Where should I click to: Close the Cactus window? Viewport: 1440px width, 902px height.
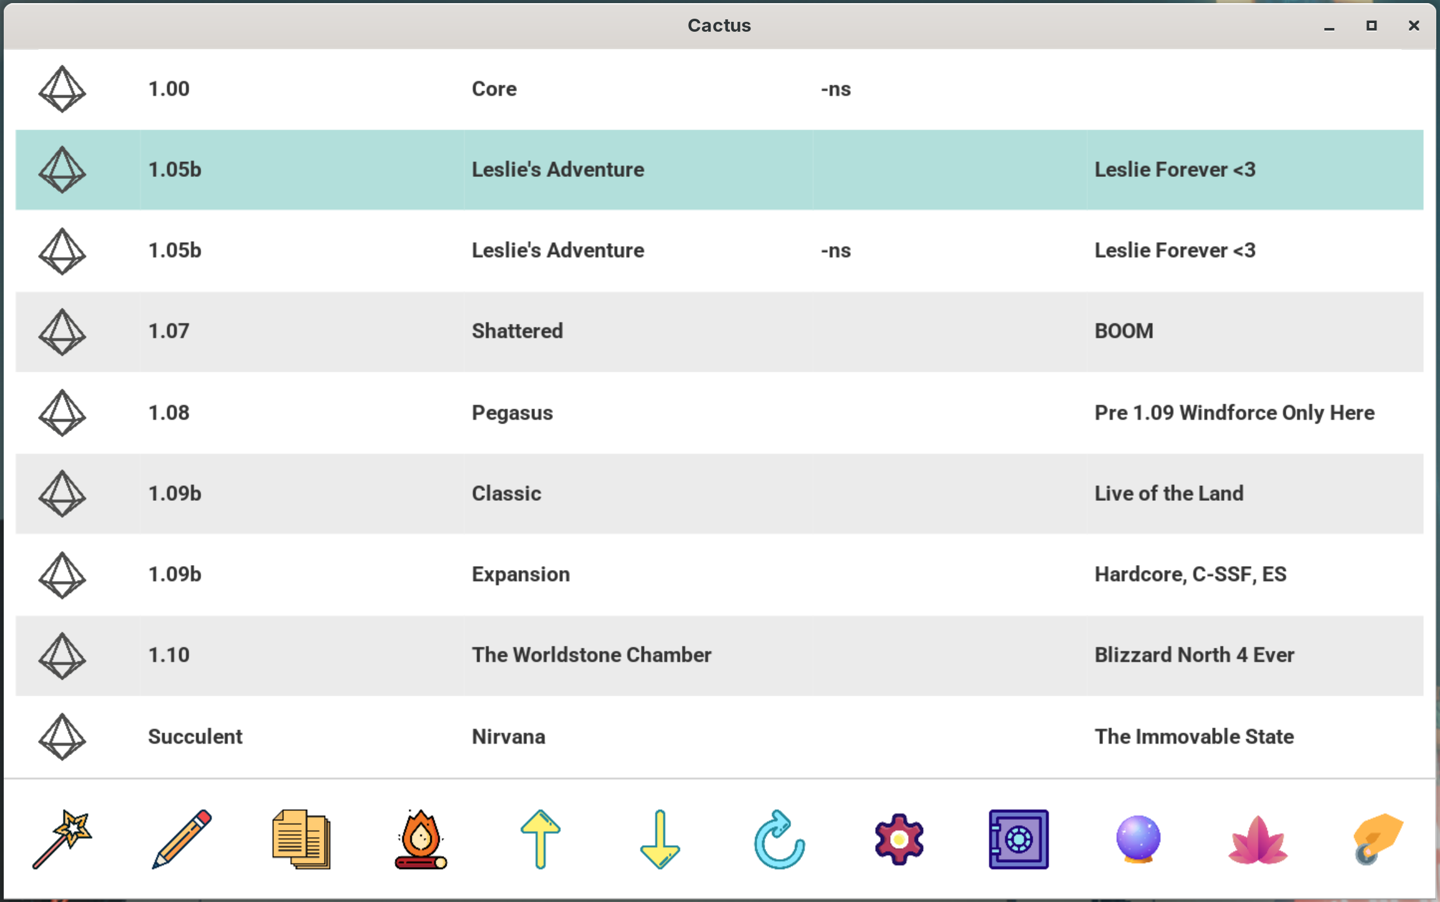[1414, 26]
